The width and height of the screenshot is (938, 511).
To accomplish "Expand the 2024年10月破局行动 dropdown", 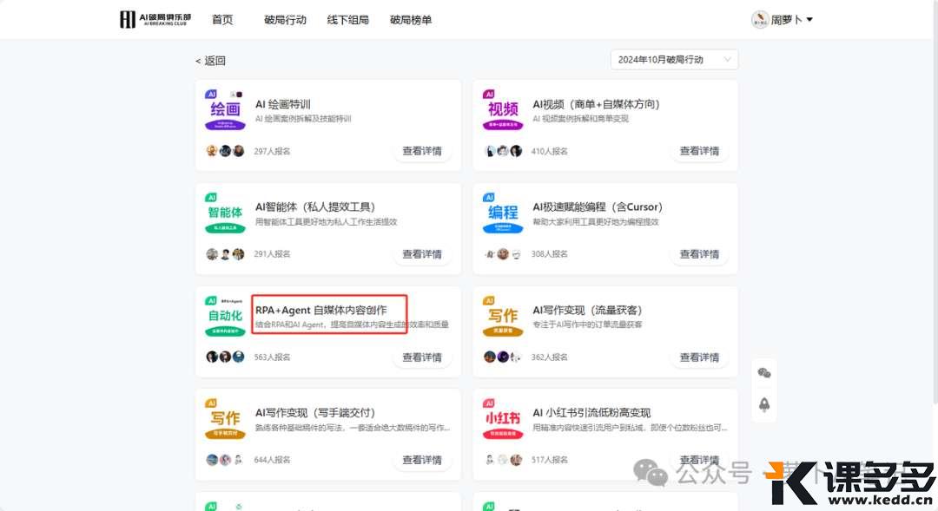I will click(674, 60).
